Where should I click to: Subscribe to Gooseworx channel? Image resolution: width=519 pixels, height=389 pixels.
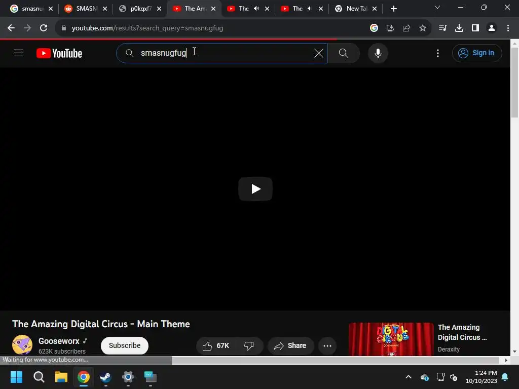pos(125,345)
